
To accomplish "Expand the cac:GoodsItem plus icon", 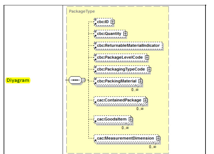I will (x=131, y=119).
